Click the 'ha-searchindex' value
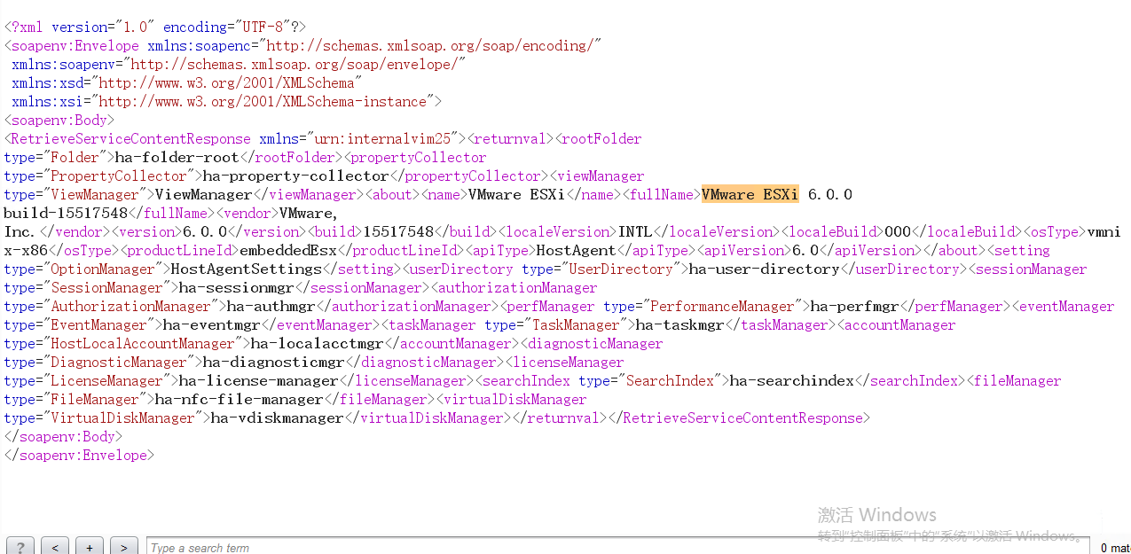This screenshot has width=1131, height=554. (x=791, y=380)
